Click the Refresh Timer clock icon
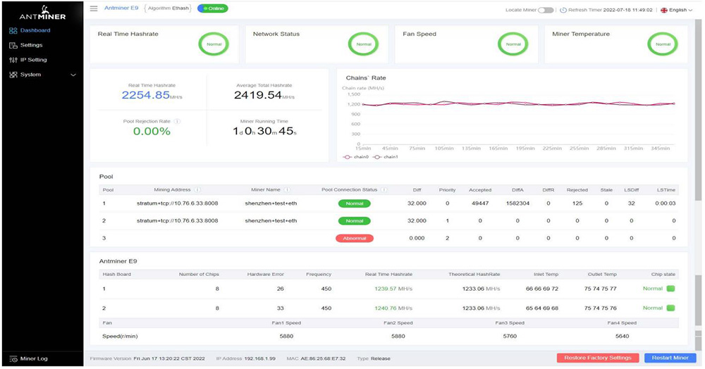 tap(563, 11)
